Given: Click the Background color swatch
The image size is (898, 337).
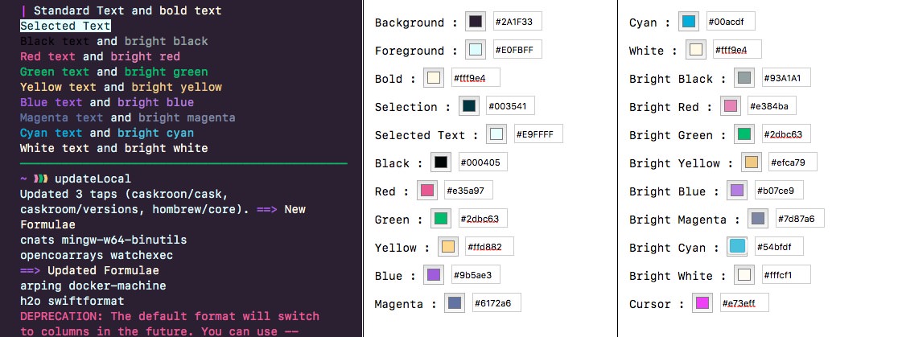Looking at the screenshot, I should 476,22.
